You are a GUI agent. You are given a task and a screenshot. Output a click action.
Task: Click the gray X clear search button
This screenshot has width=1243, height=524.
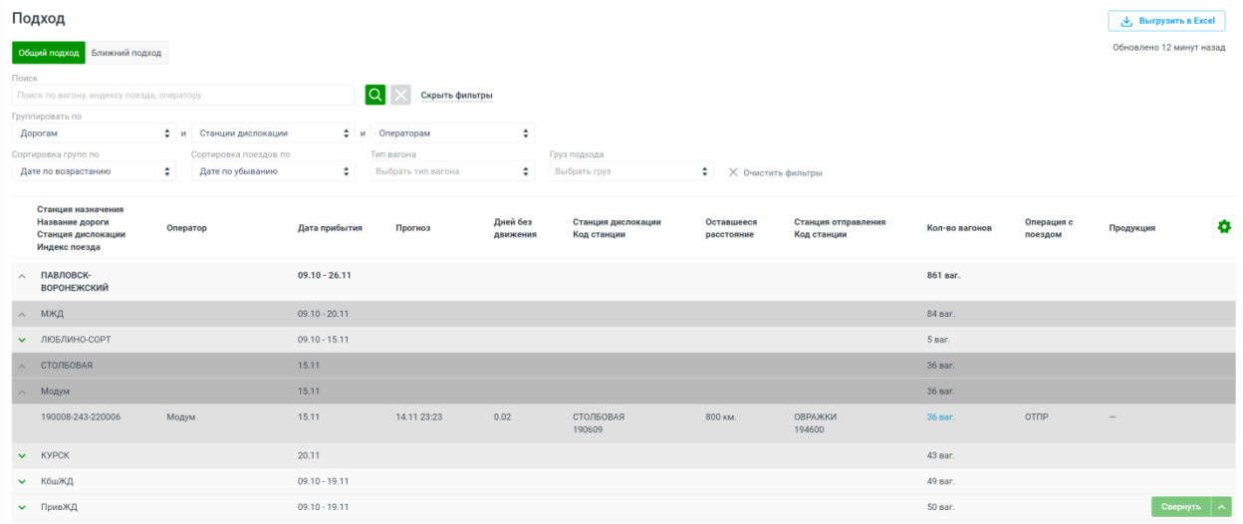click(400, 95)
